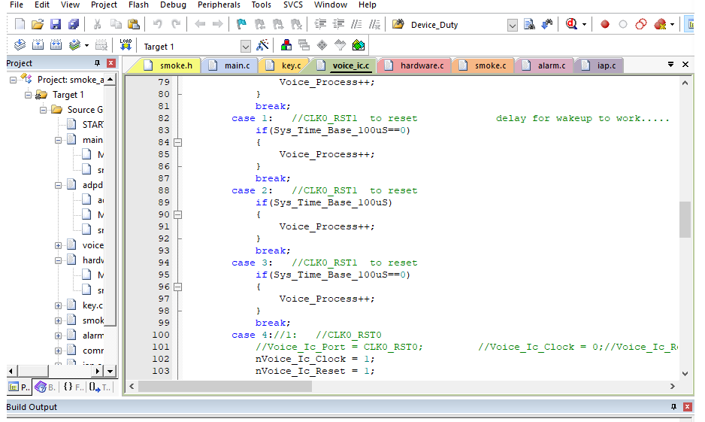The height and width of the screenshot is (422, 705).
Task: Open Target Options via the magic wand icon
Action: coord(263,45)
